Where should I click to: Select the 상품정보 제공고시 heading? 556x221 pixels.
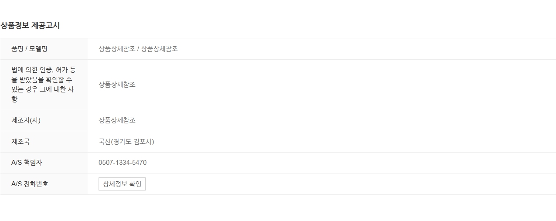[x=30, y=25]
